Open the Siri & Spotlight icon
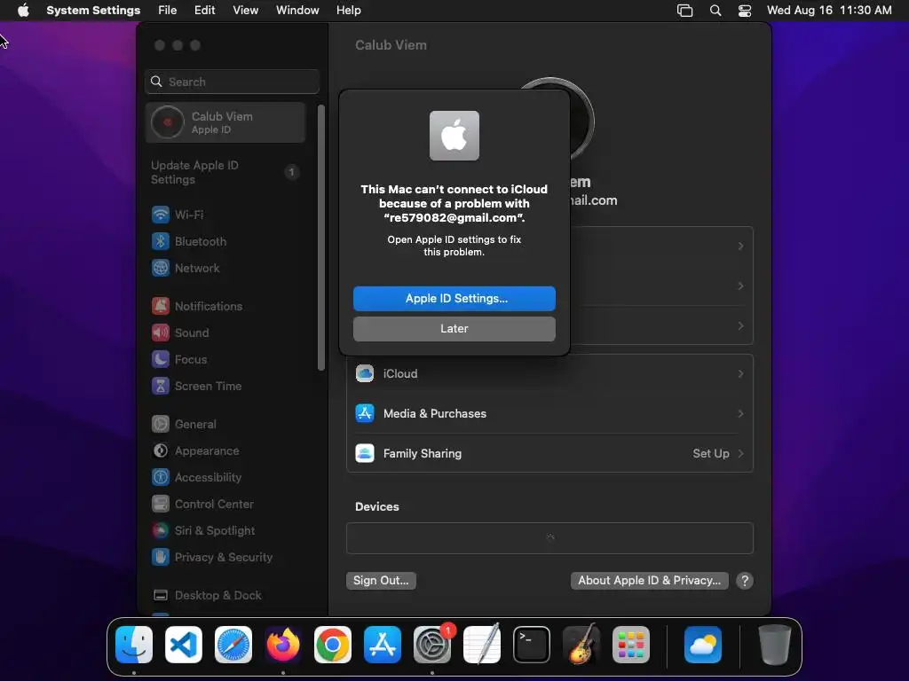Image resolution: width=909 pixels, height=681 pixels. click(x=161, y=531)
